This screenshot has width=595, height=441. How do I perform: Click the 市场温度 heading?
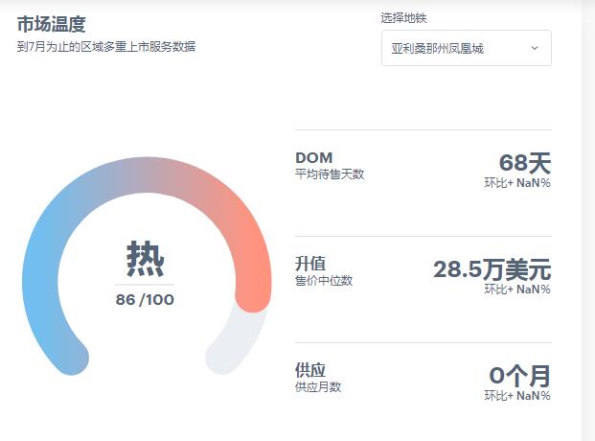pyautogui.click(x=57, y=24)
